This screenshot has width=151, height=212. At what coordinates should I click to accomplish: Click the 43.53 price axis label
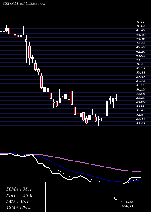pyautogui.click(x=140, y=43)
